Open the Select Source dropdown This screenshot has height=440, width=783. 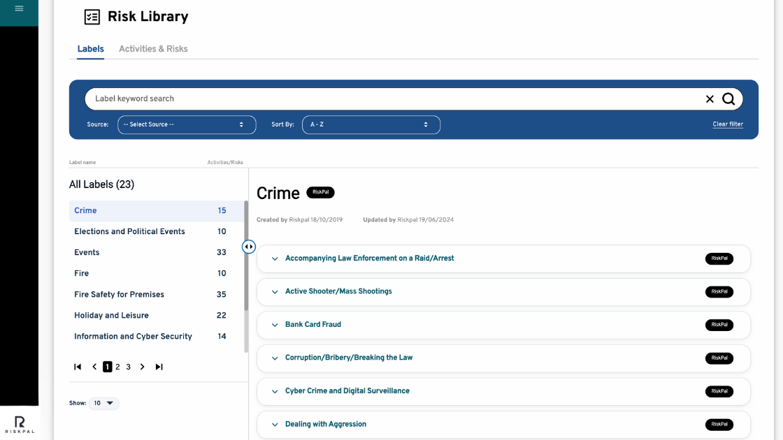tap(186, 124)
